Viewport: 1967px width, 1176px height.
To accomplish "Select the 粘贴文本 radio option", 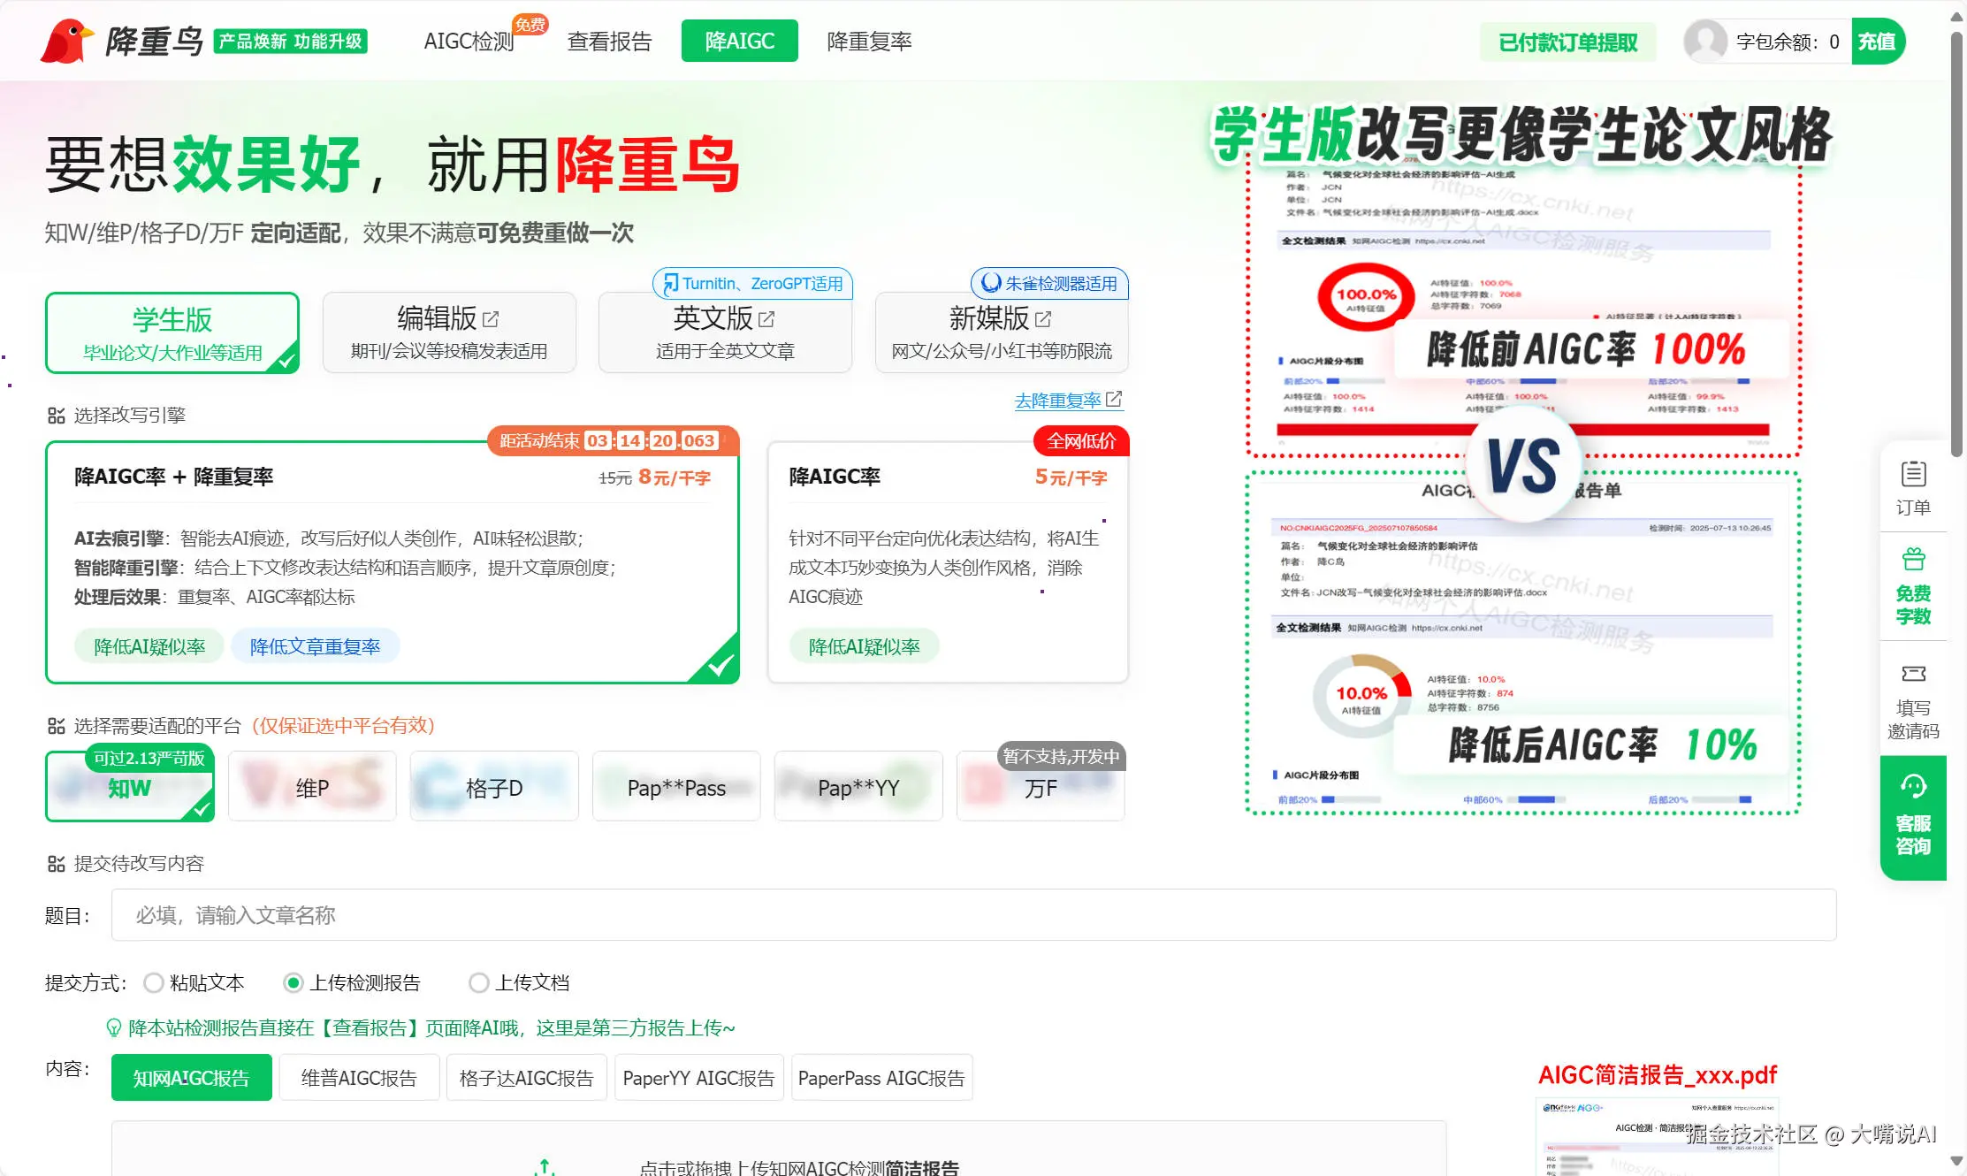I will point(154,982).
